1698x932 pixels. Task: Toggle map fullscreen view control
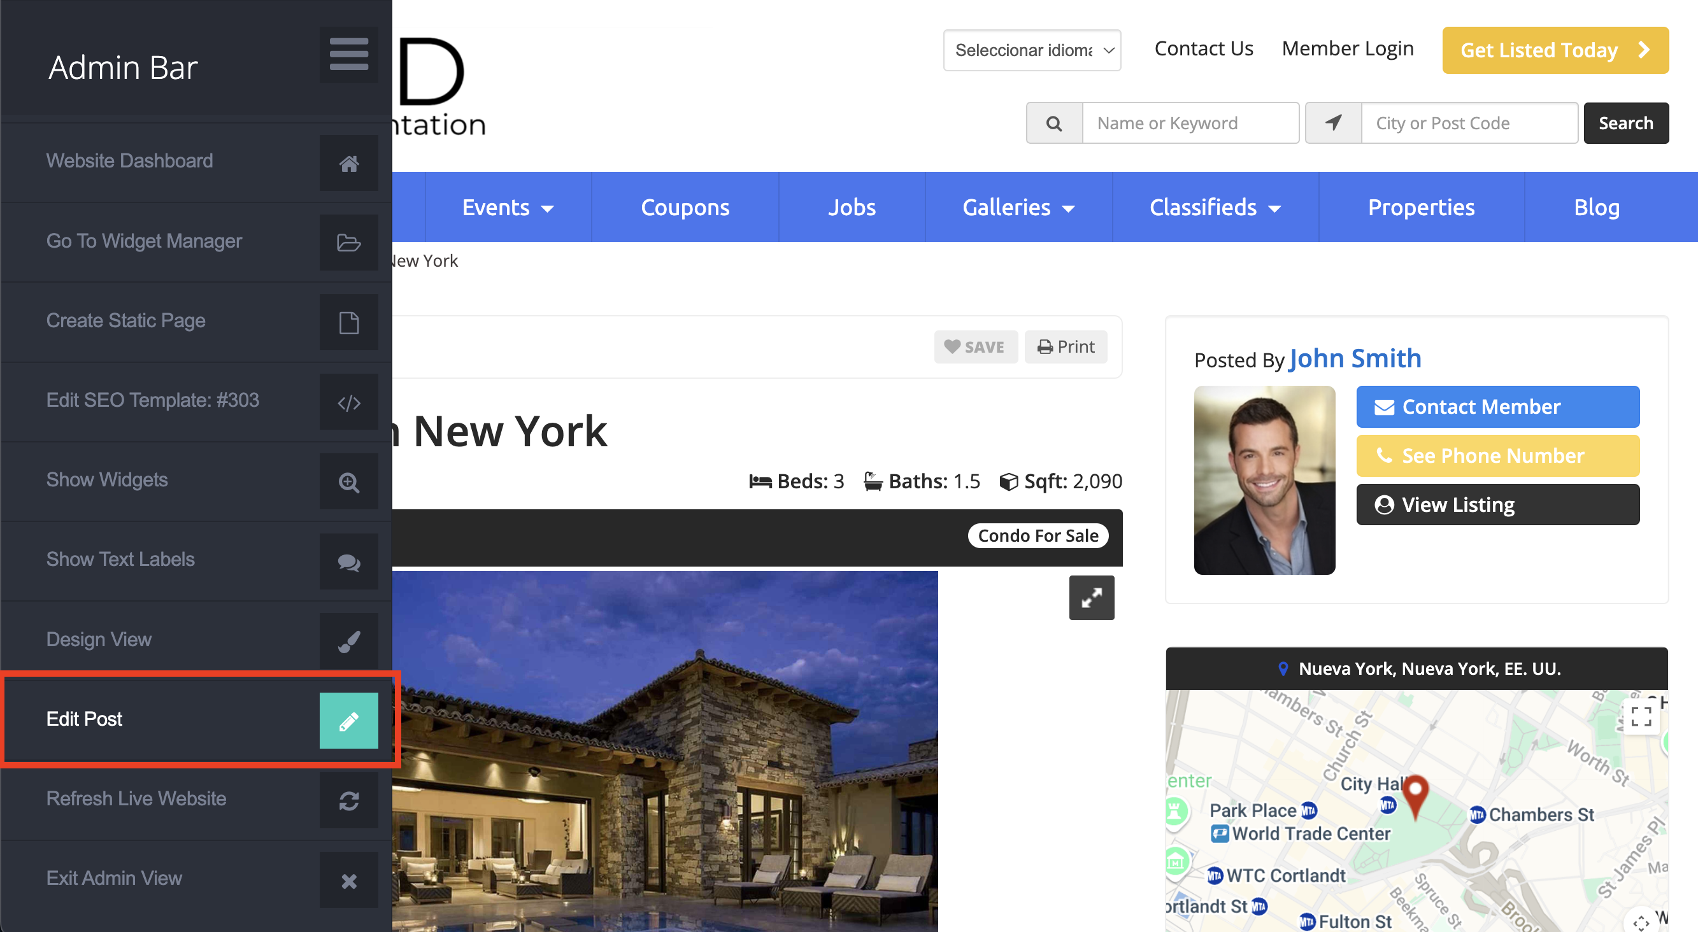(x=1641, y=716)
